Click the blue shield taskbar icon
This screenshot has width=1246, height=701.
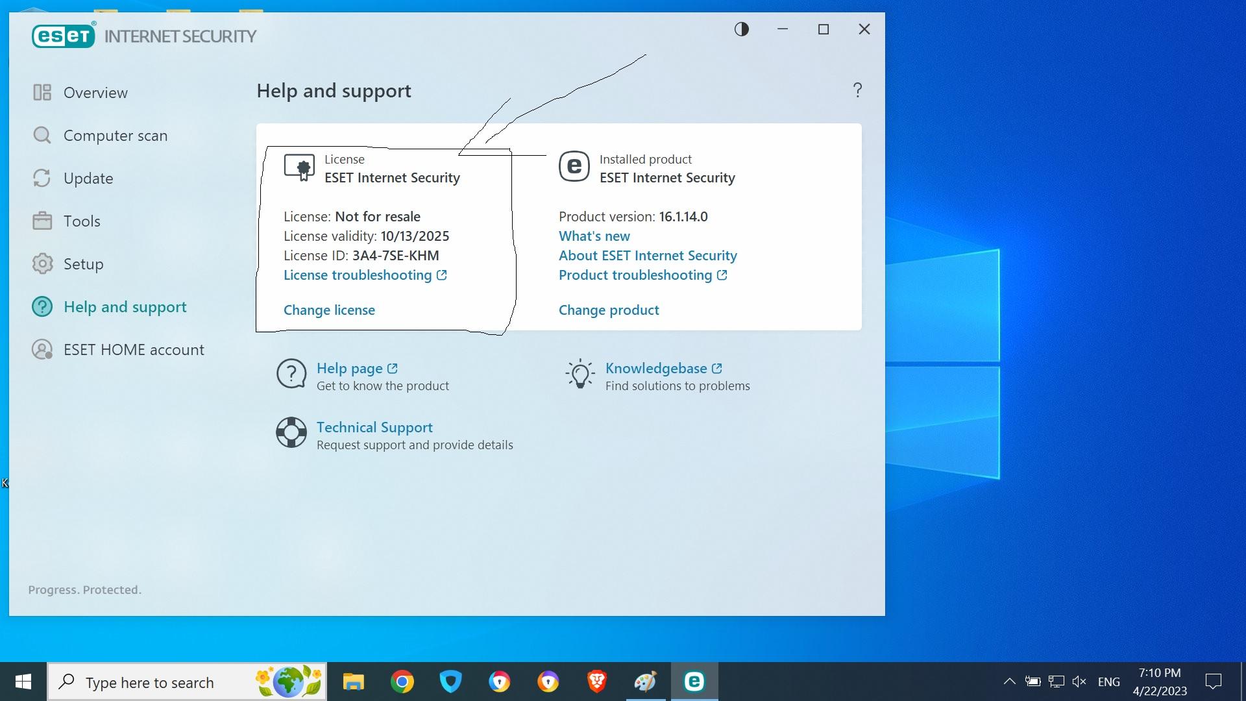coord(451,682)
